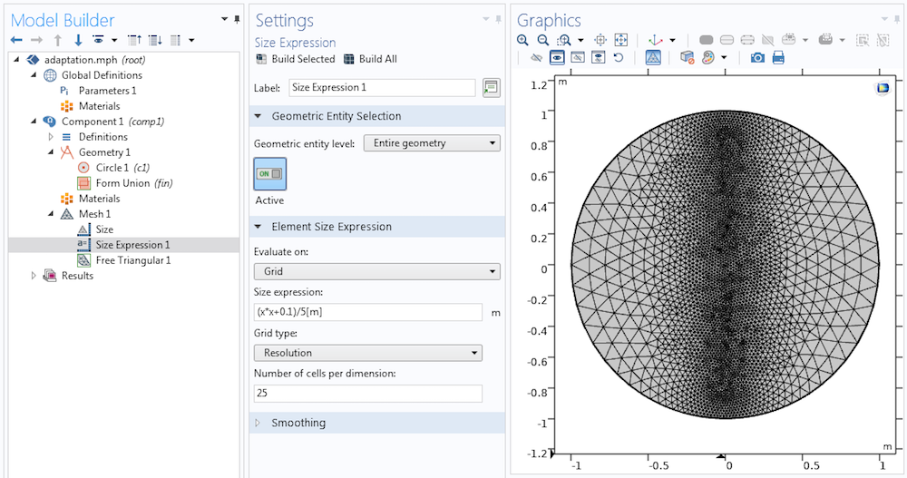The image size is (907, 478).
Task: Click the Expand All tree icon
Action: (x=155, y=40)
